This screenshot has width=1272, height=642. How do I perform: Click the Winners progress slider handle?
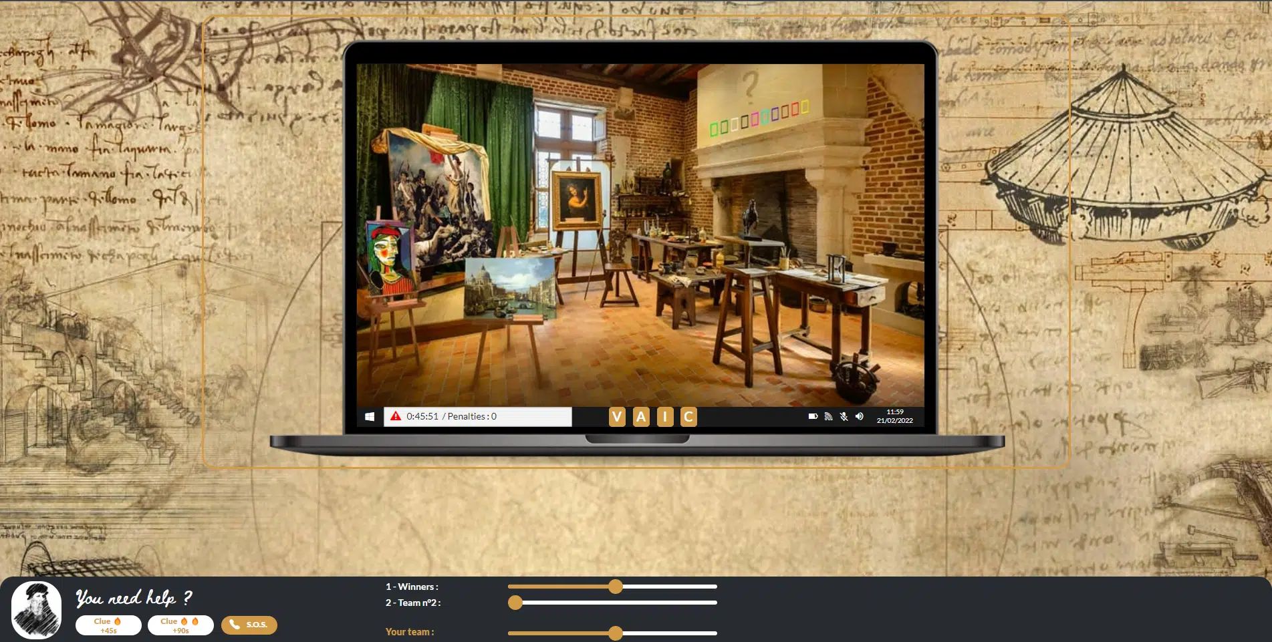click(x=616, y=587)
